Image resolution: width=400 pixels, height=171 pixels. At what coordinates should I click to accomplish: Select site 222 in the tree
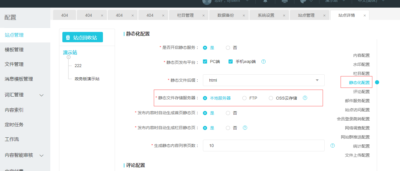pyautogui.click(x=78, y=66)
